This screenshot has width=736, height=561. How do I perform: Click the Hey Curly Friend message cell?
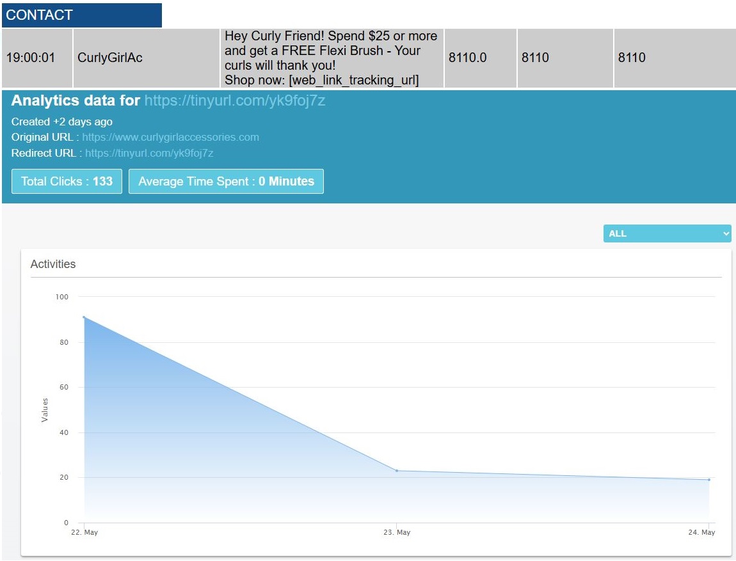332,58
